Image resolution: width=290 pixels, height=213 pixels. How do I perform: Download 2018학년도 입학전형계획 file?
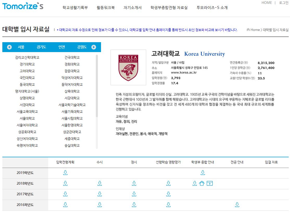pyautogui.click(x=65, y=183)
